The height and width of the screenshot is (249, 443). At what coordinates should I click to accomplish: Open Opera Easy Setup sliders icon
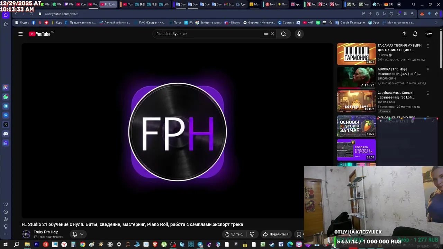(x=405, y=14)
